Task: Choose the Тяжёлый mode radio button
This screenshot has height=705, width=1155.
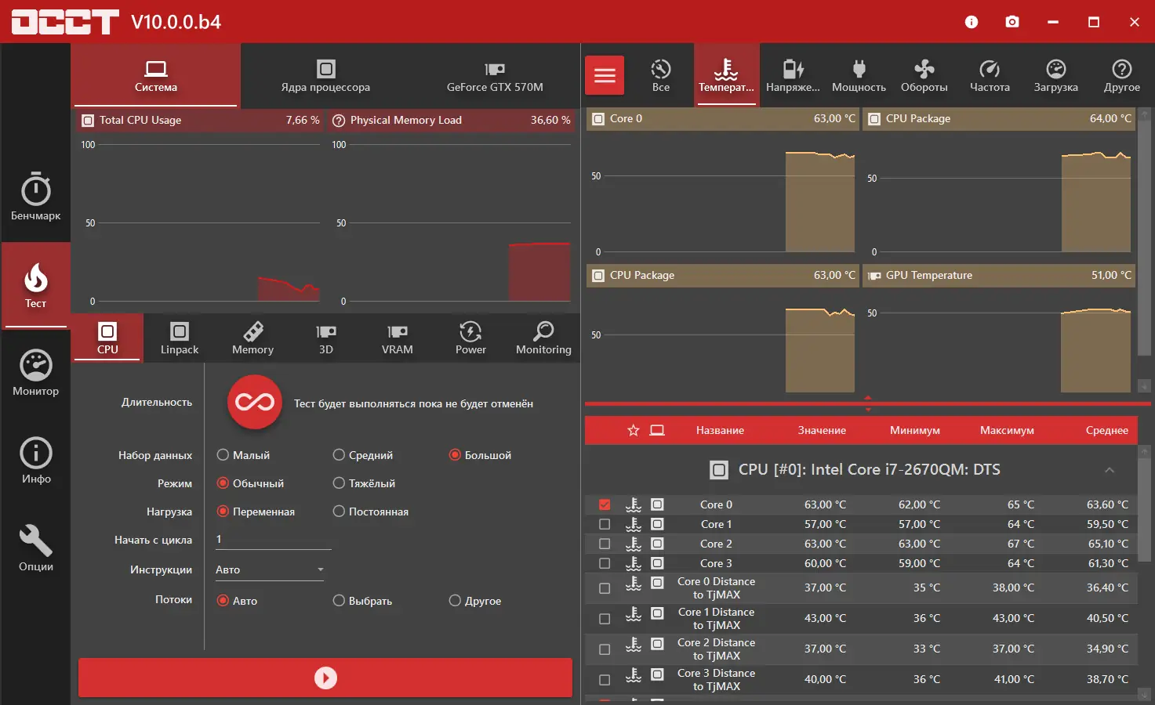Action: click(x=364, y=483)
